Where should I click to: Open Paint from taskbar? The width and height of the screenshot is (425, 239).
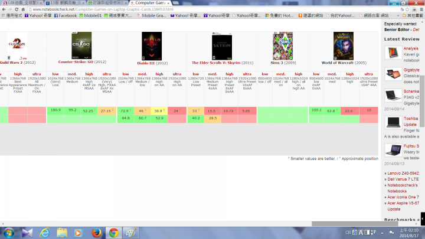click(131, 233)
